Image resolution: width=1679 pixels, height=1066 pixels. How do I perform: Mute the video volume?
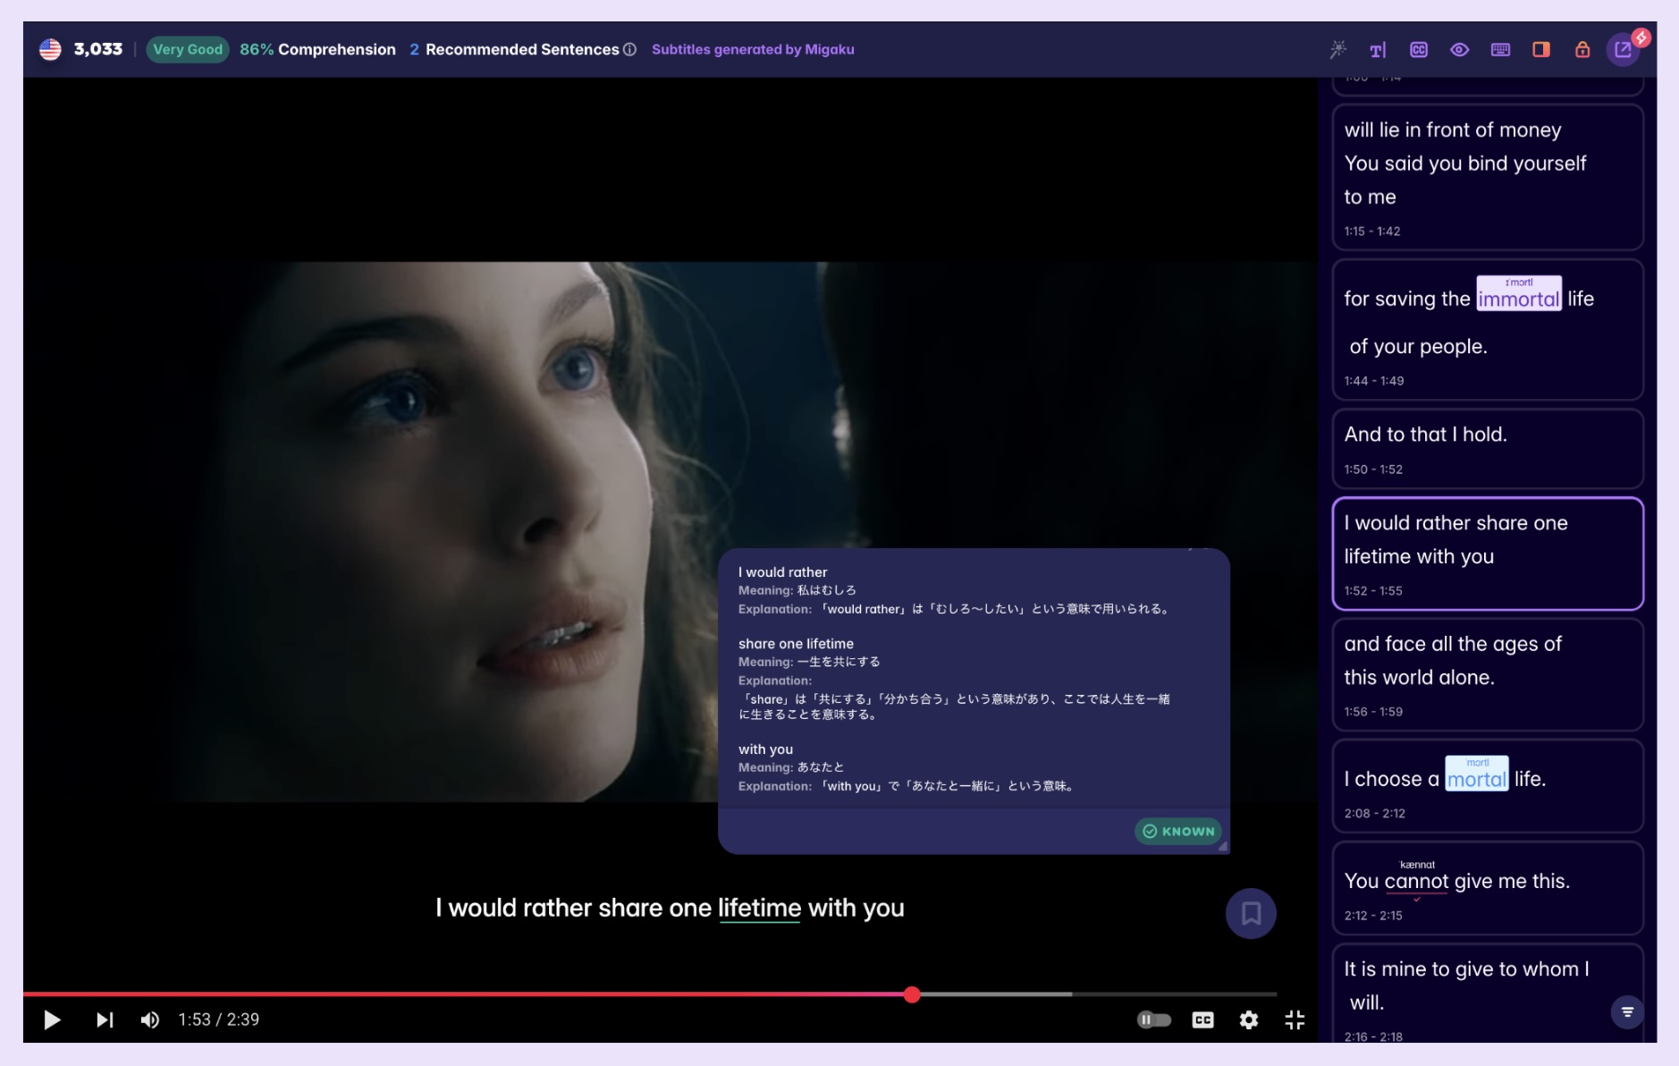(149, 1019)
